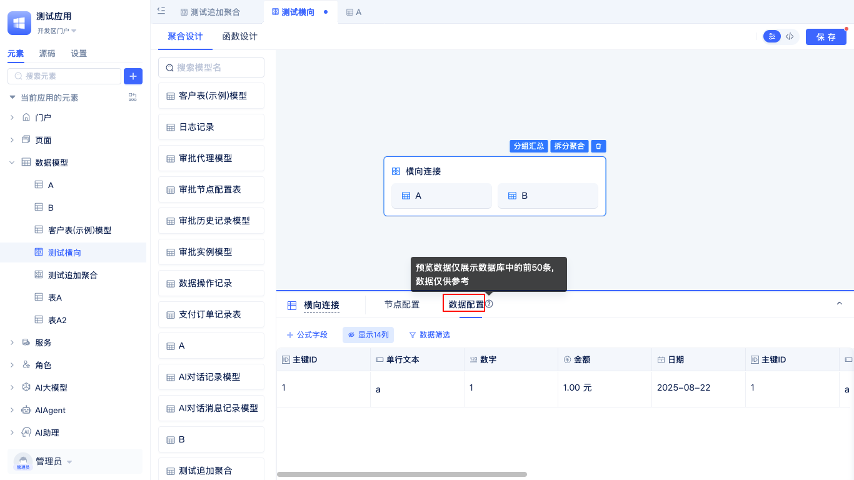The image size is (854, 480).
Task: Select 测试横向 in the element tree
Action: [x=73, y=252]
